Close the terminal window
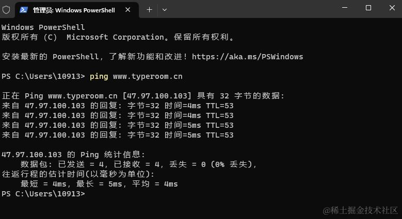Screen dimensions: 402x219 391,8
